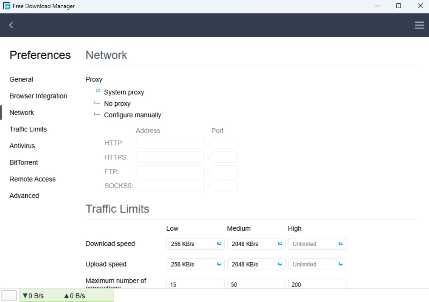Click the Low maximum connections field

tap(195, 284)
